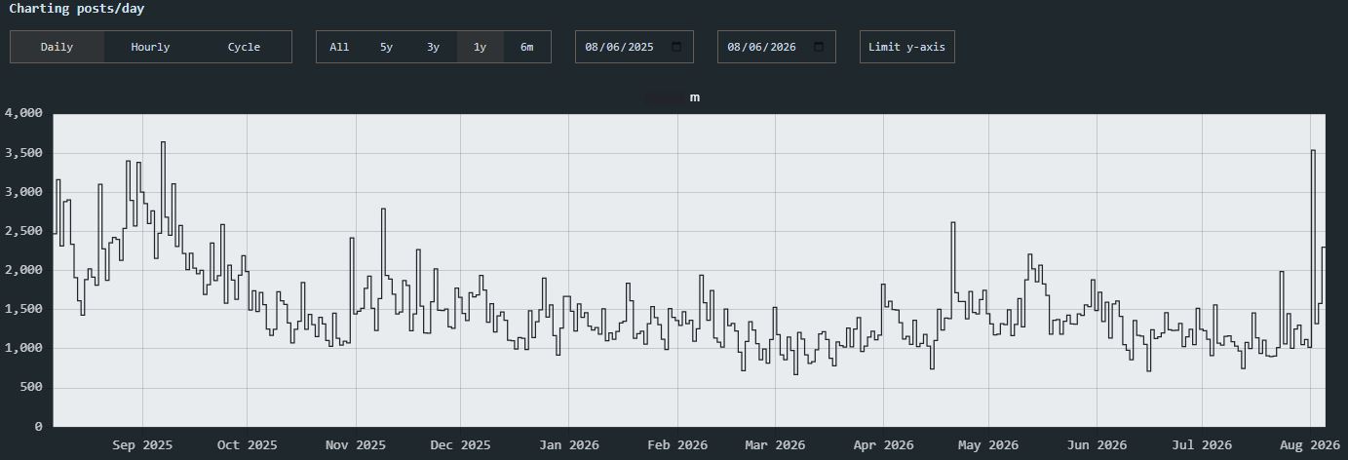Switch to Hourly charting mode
Image resolution: width=1348 pixels, height=460 pixels.
[150, 47]
